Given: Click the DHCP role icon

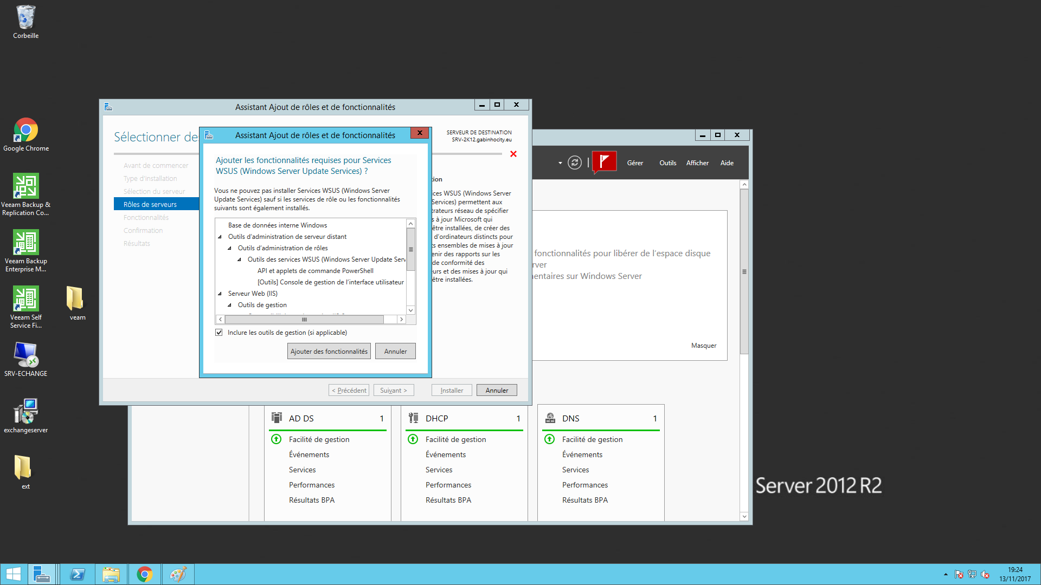Looking at the screenshot, I should (413, 418).
